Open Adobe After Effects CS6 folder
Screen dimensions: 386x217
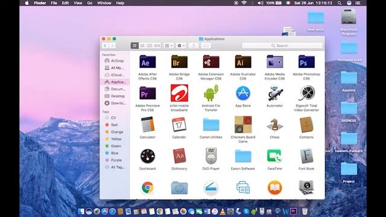tap(147, 61)
